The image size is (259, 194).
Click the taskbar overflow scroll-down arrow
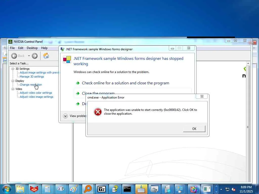pos(217,192)
